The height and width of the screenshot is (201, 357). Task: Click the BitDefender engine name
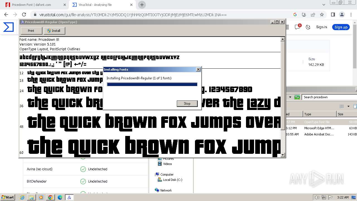pos(37,181)
